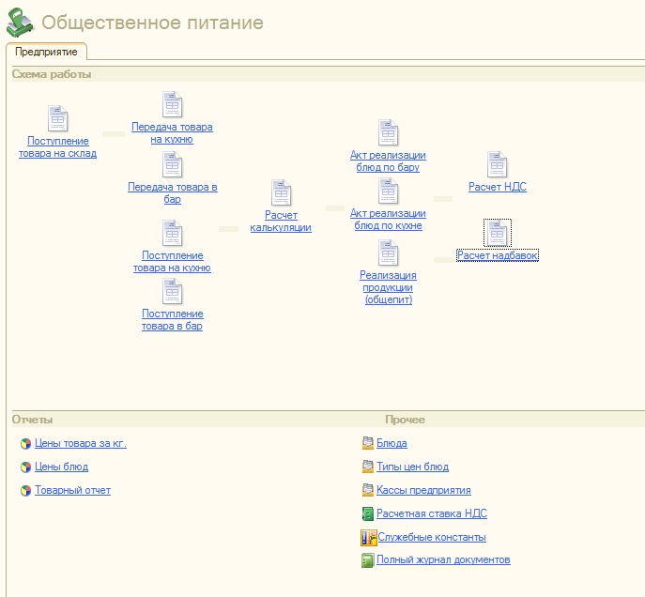
Task: Open Поступление товара на кухню document link
Action: pyautogui.click(x=172, y=261)
